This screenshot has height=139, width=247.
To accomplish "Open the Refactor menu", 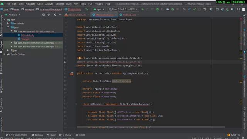I will click(x=59, y=4).
